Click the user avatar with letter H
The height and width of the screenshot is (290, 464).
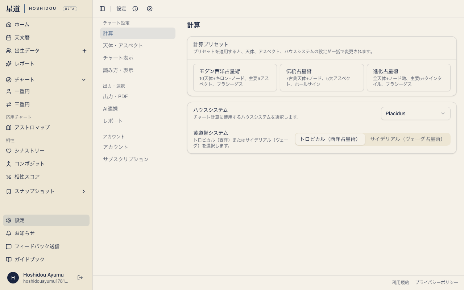coord(13,278)
